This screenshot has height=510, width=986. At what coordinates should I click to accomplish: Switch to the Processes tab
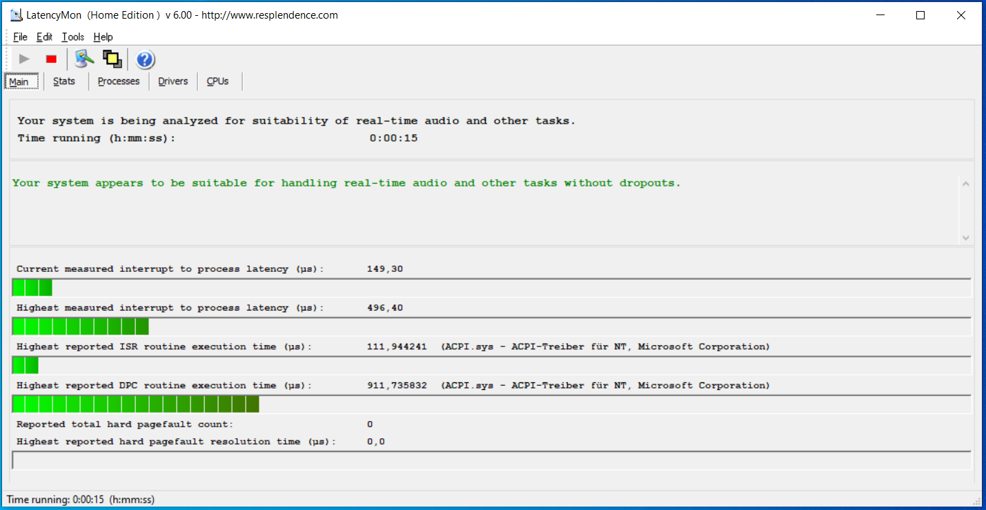(x=119, y=81)
